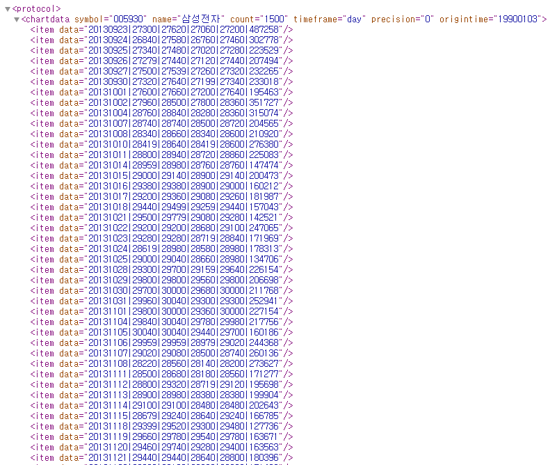Select the item row dated 20130925
Screen dimensions: 557x465
tap(161, 51)
